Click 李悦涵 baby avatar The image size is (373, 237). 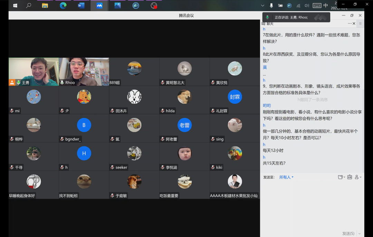(184, 153)
